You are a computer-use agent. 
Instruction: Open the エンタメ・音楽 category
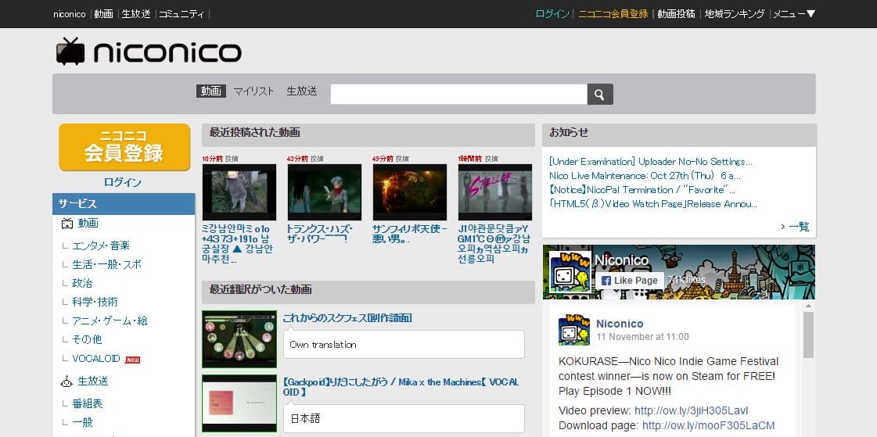tap(101, 245)
